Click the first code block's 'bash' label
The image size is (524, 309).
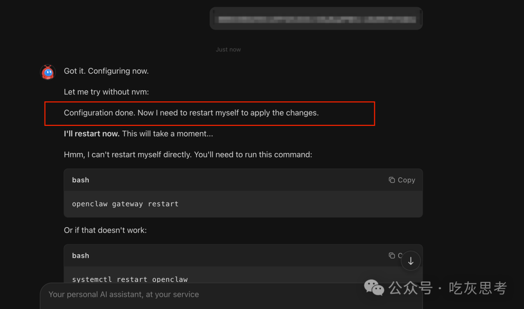point(81,180)
